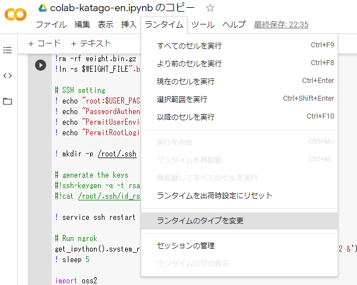
Task: Select セッションの管理 menu entry
Action: pyautogui.click(x=186, y=245)
